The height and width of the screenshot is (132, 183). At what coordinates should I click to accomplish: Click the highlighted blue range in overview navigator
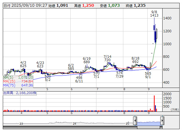[149, 122]
